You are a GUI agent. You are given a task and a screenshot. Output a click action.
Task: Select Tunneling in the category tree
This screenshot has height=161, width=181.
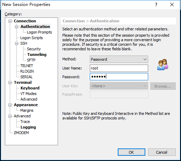tap(37, 54)
